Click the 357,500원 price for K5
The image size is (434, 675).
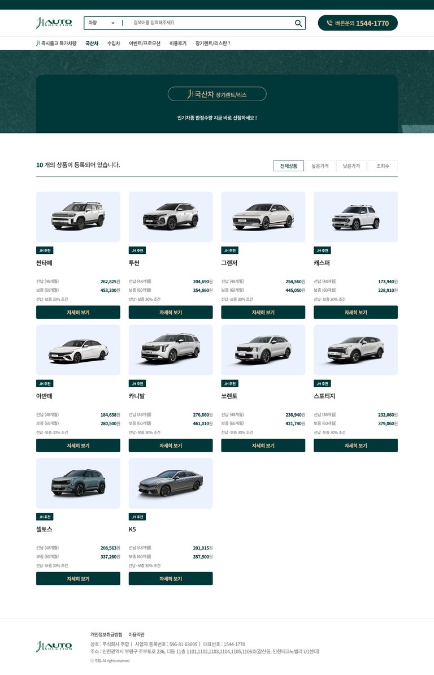pyautogui.click(x=203, y=557)
